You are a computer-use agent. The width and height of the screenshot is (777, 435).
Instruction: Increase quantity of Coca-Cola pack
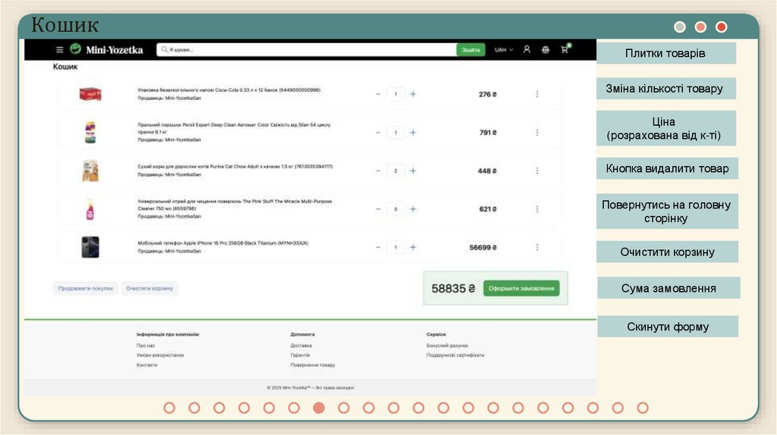point(413,94)
